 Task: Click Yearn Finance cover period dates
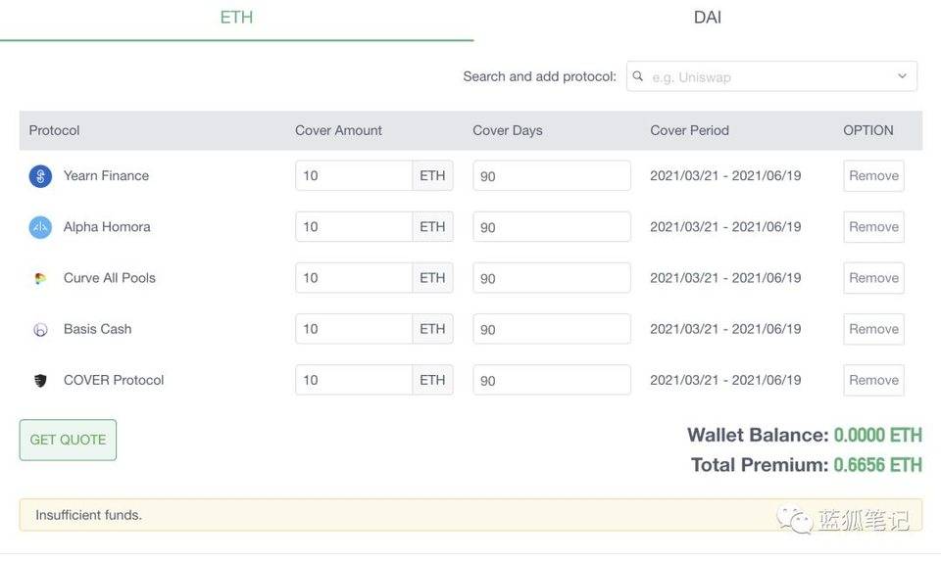725,175
